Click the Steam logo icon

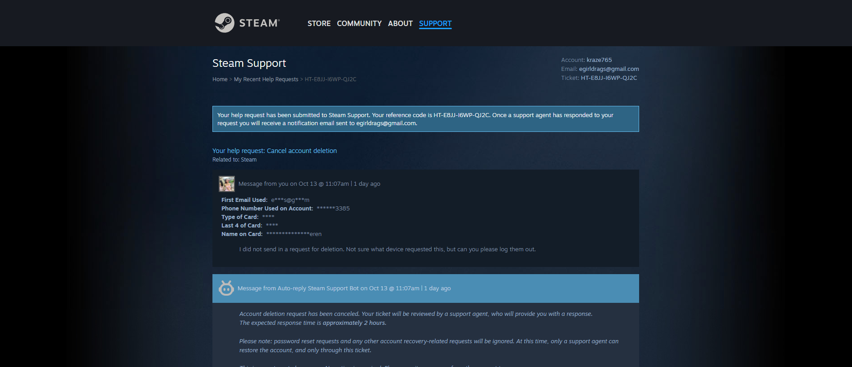225,23
